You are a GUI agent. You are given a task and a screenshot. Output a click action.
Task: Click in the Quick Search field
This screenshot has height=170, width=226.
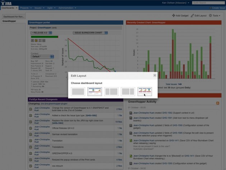click(208, 3)
